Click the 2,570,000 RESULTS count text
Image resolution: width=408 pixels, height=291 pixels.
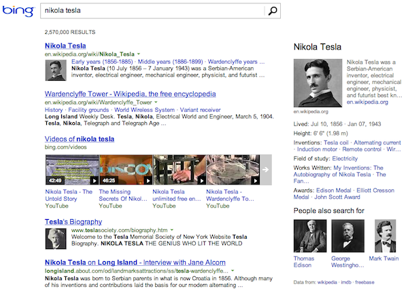[x=70, y=32]
